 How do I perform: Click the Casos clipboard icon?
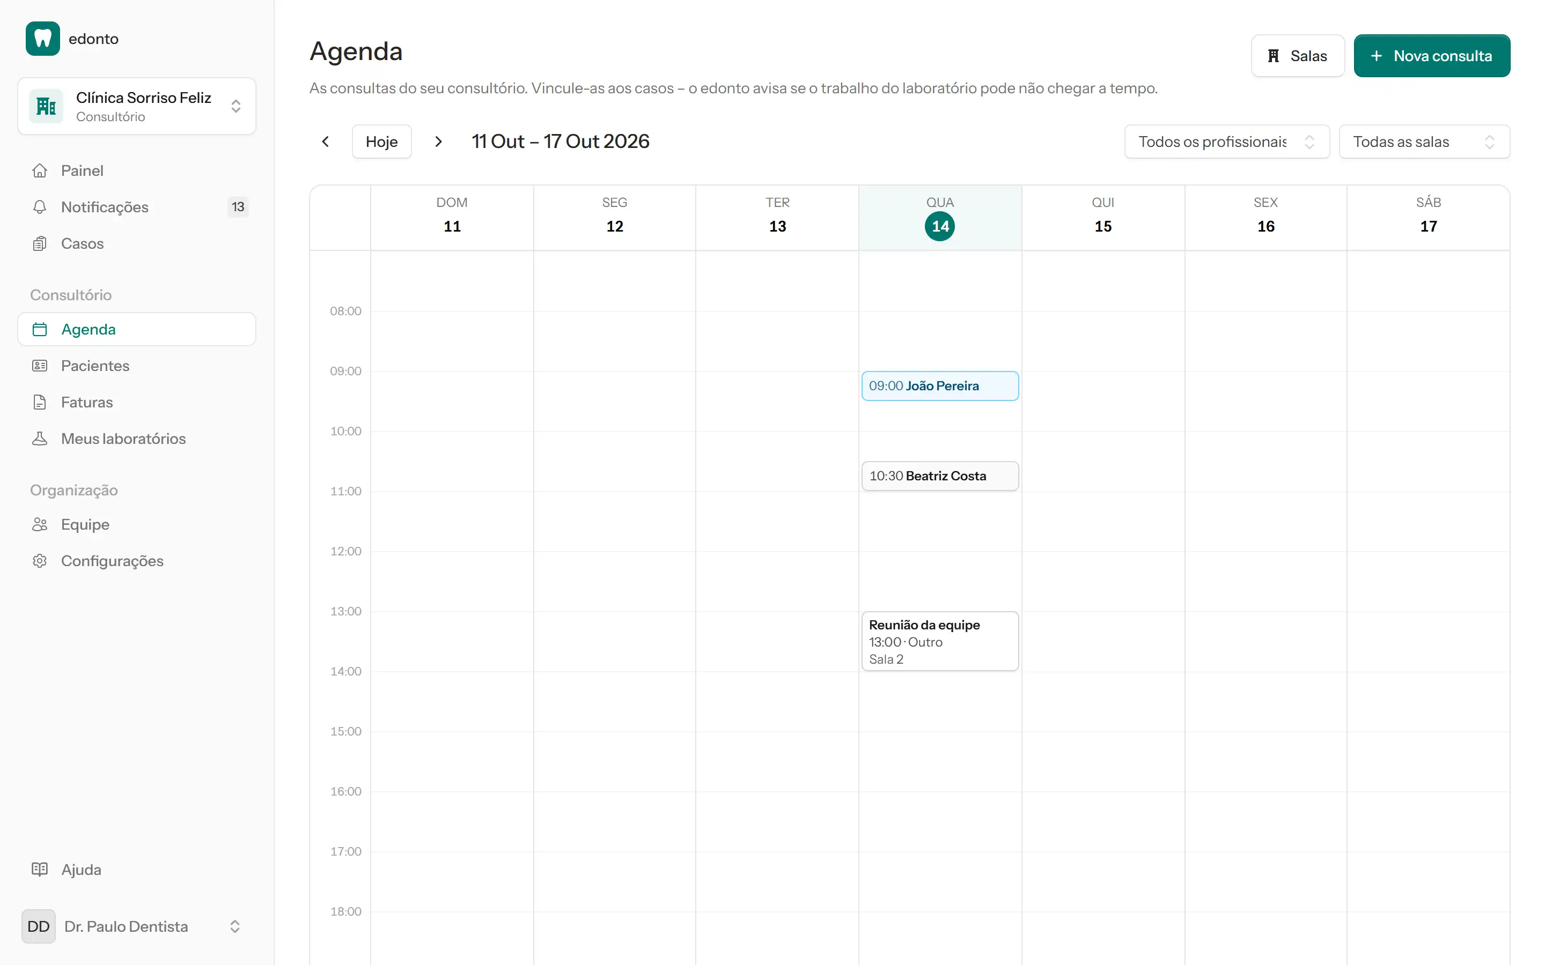pos(40,243)
